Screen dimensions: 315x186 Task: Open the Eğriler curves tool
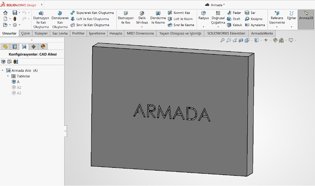pos(292,16)
